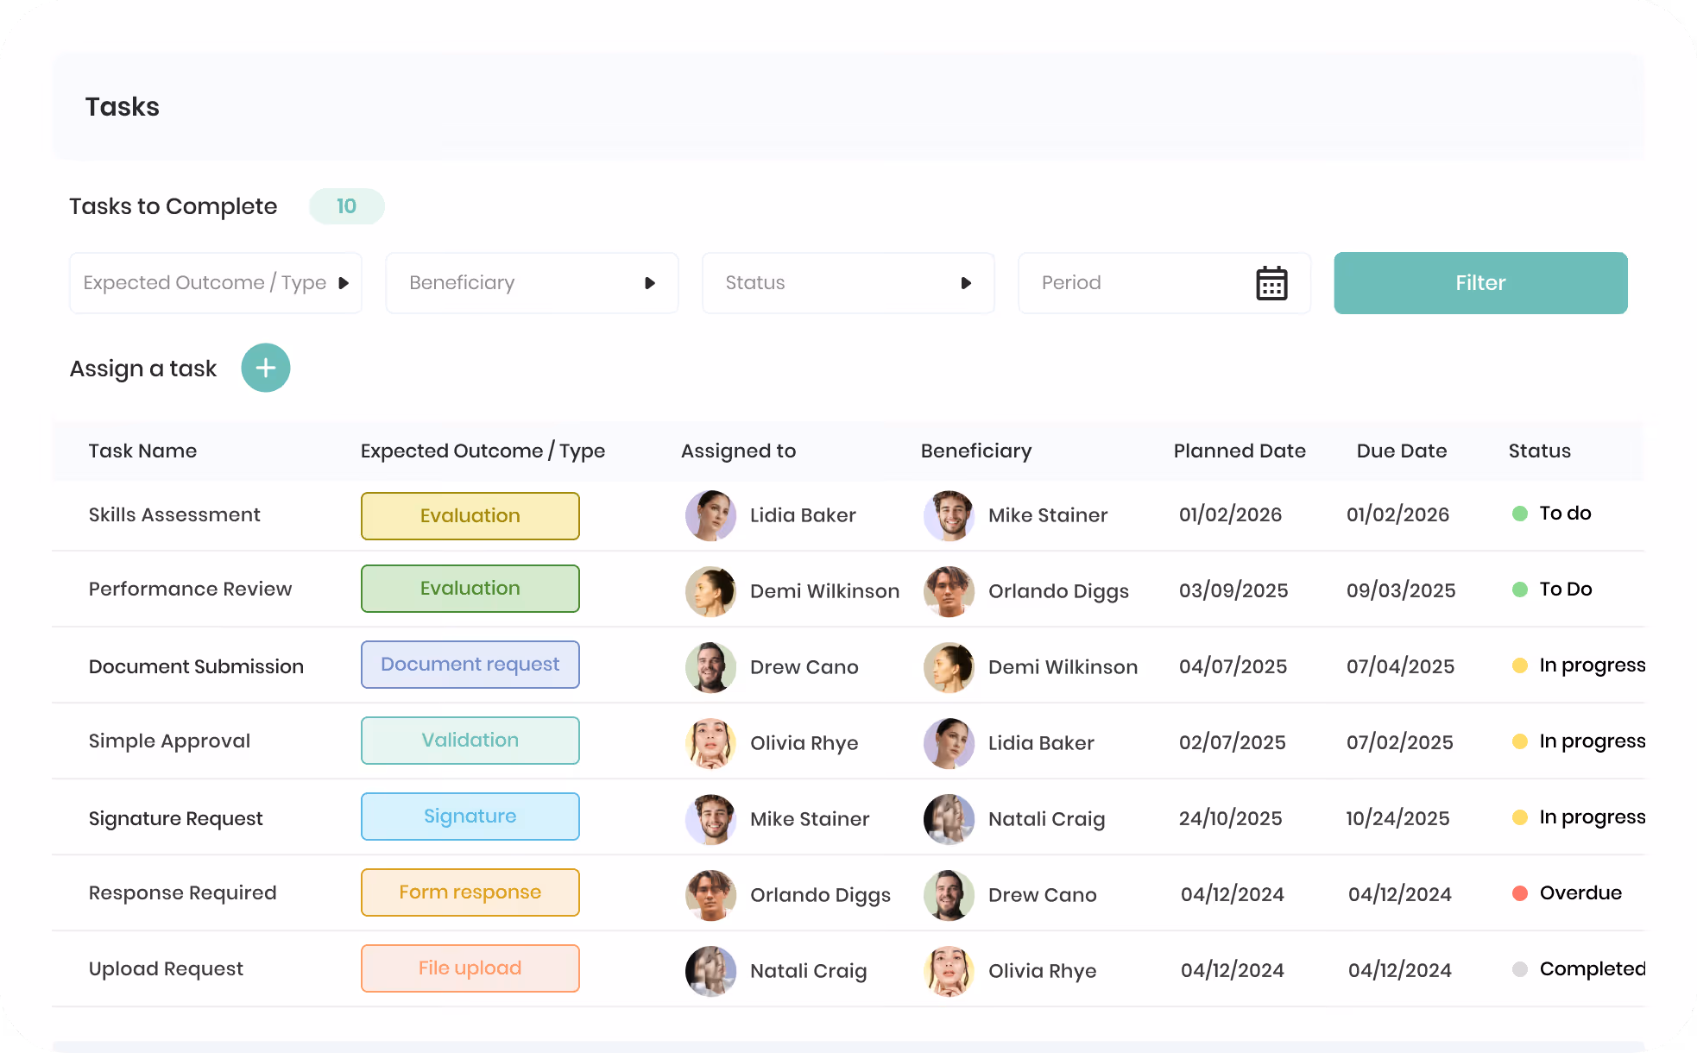
Task: Click the File upload tag
Action: pyautogui.click(x=470, y=968)
